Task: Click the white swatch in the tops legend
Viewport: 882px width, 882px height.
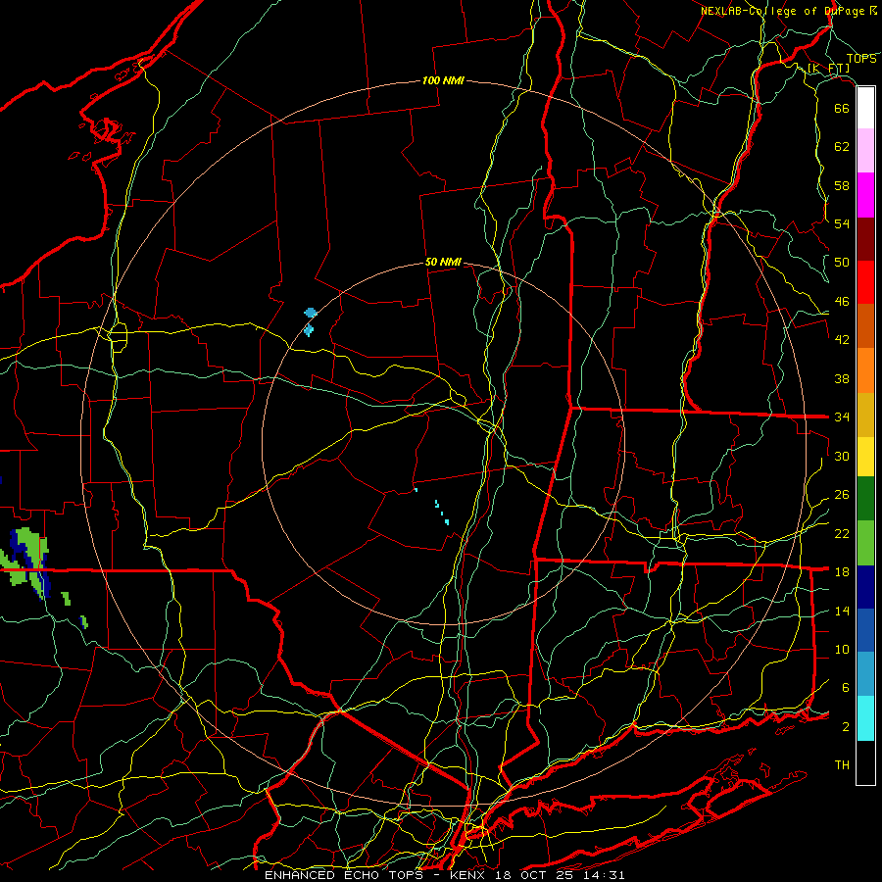Action: 865,108
